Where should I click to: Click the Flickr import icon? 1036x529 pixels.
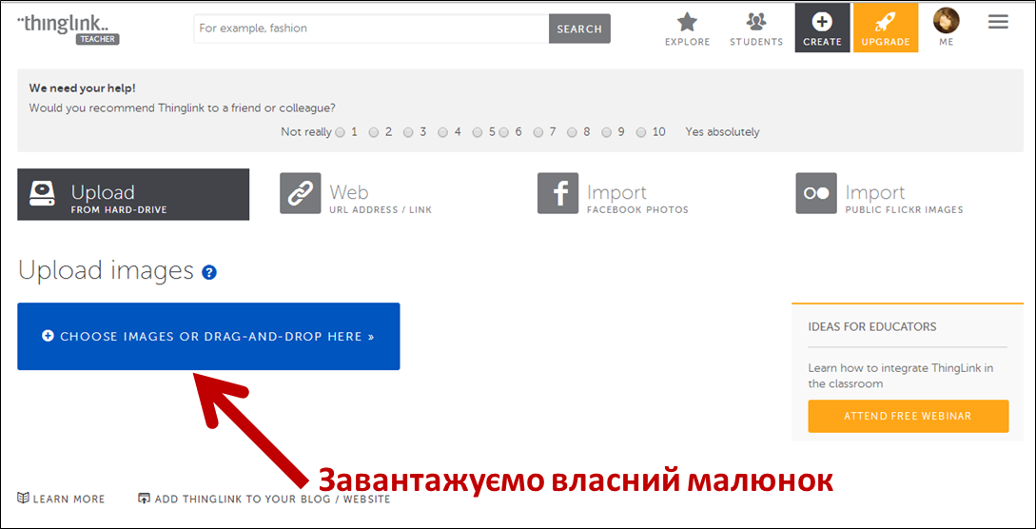[816, 193]
